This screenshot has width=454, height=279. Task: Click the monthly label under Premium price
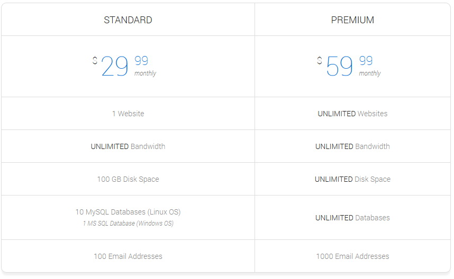pyautogui.click(x=370, y=73)
